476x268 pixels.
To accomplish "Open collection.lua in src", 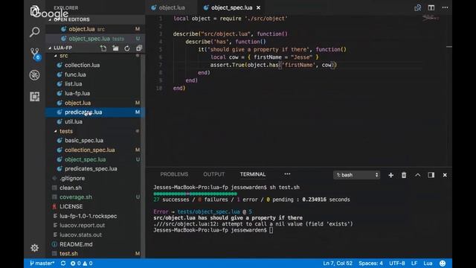I will pos(82,65).
